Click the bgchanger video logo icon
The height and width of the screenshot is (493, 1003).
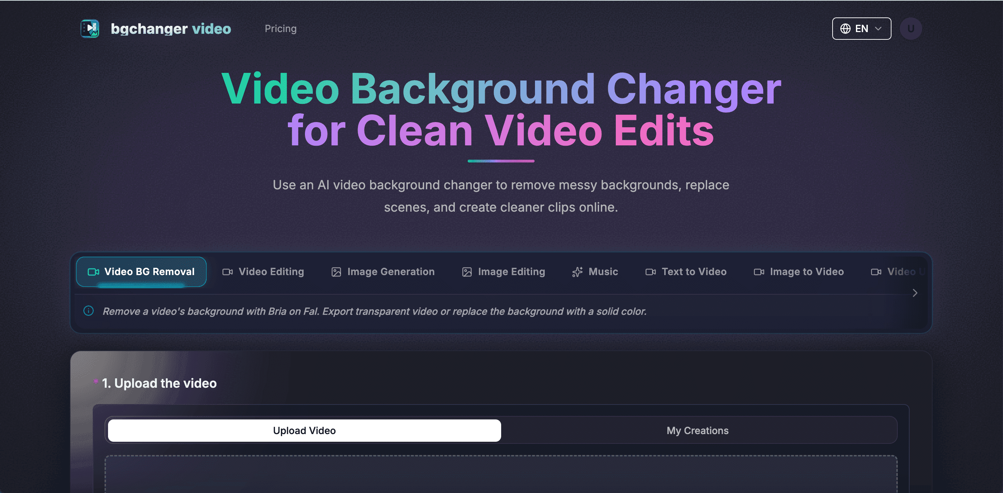tap(90, 29)
